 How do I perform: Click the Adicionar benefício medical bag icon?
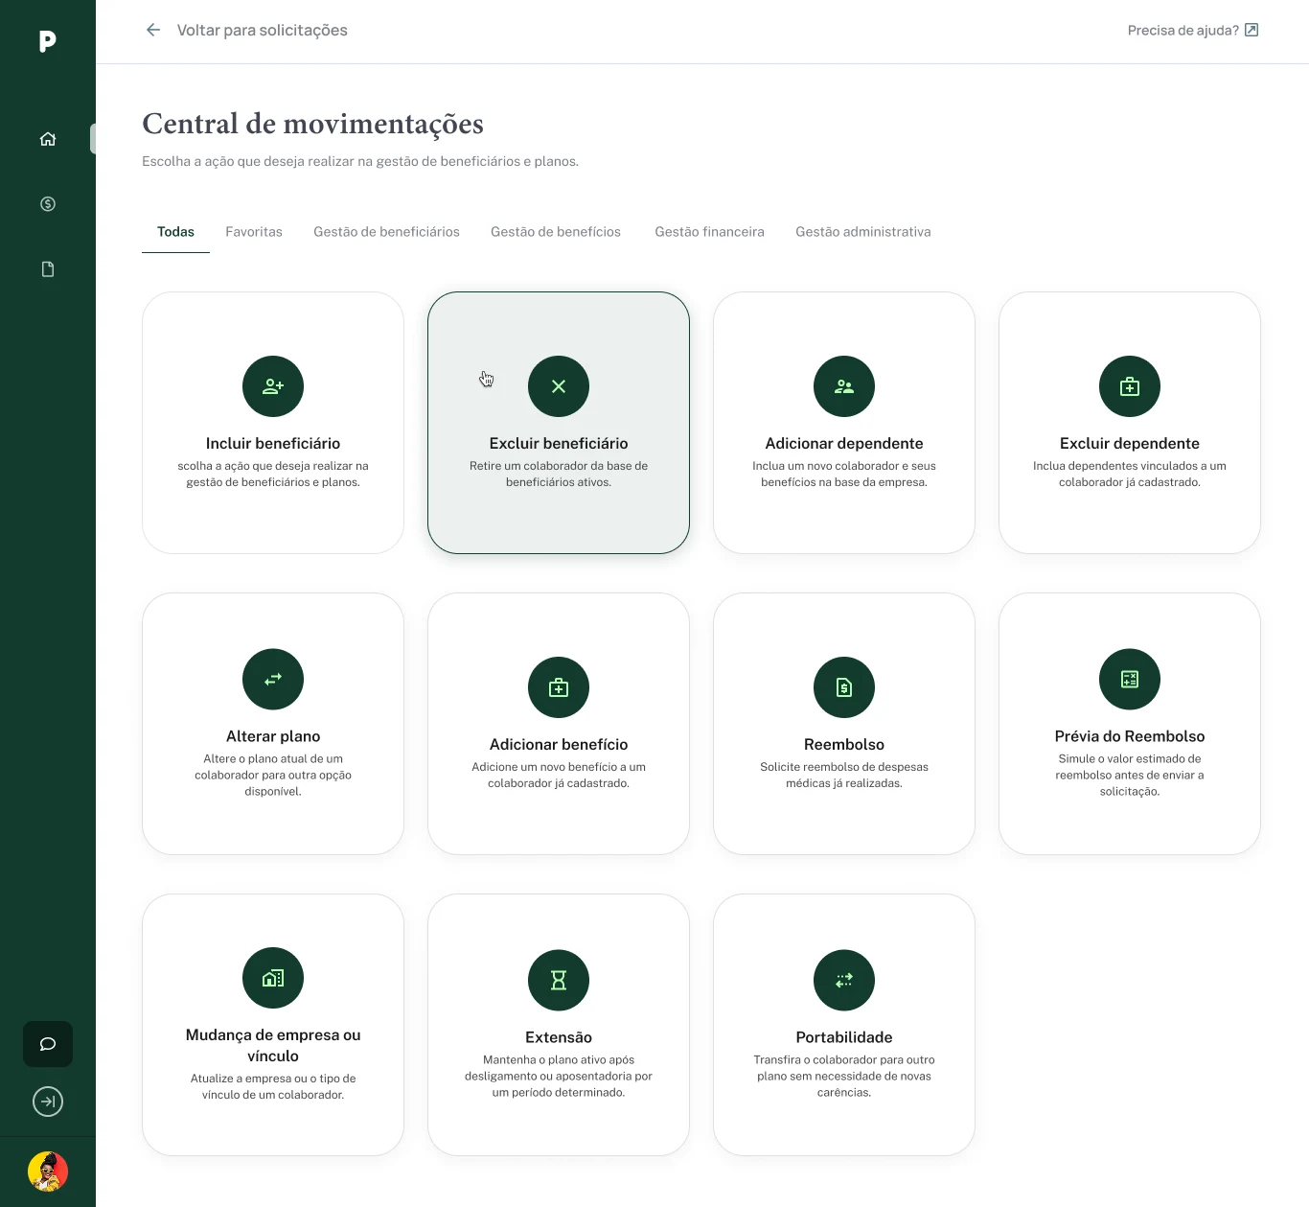[559, 687]
